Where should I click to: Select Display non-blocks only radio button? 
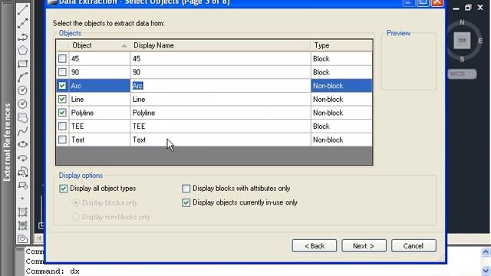coord(75,217)
